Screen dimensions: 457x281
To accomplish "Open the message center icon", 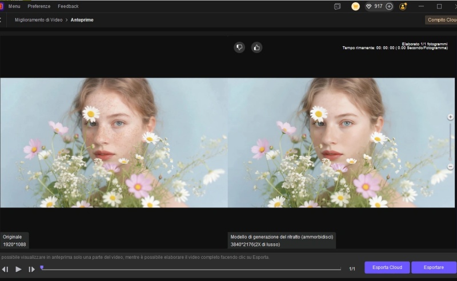I will pyautogui.click(x=338, y=6).
